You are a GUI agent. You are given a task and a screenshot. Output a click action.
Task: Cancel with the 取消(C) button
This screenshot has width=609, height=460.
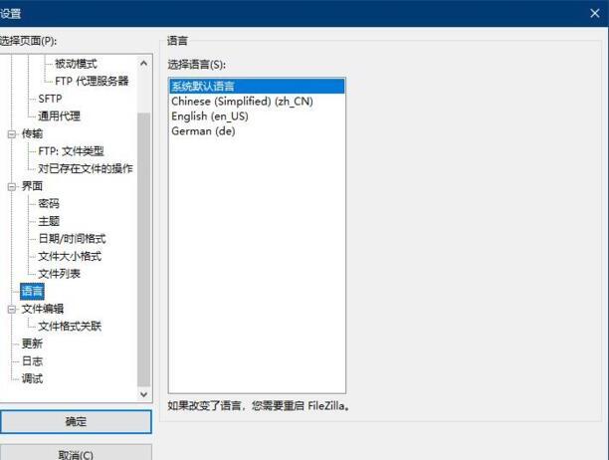click(76, 453)
